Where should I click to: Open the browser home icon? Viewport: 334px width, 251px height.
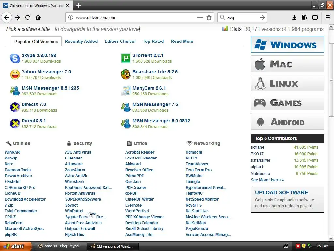pyautogui.click(x=38, y=17)
